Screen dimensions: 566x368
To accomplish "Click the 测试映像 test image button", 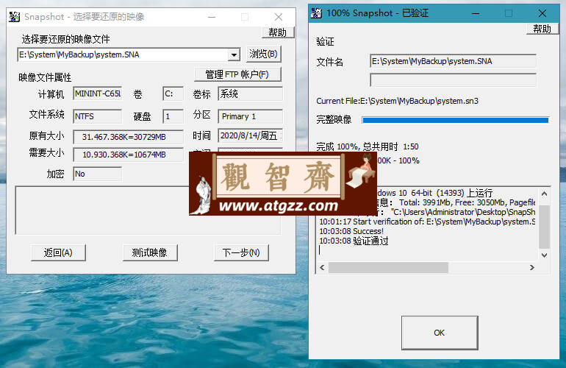I will (150, 252).
